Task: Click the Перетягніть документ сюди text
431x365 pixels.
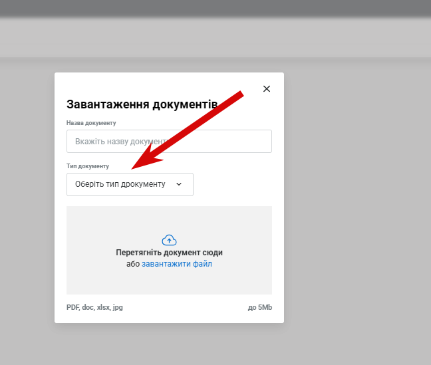Action: (x=169, y=253)
